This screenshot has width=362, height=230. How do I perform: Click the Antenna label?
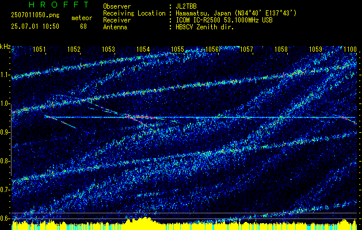pyautogui.click(x=115, y=27)
